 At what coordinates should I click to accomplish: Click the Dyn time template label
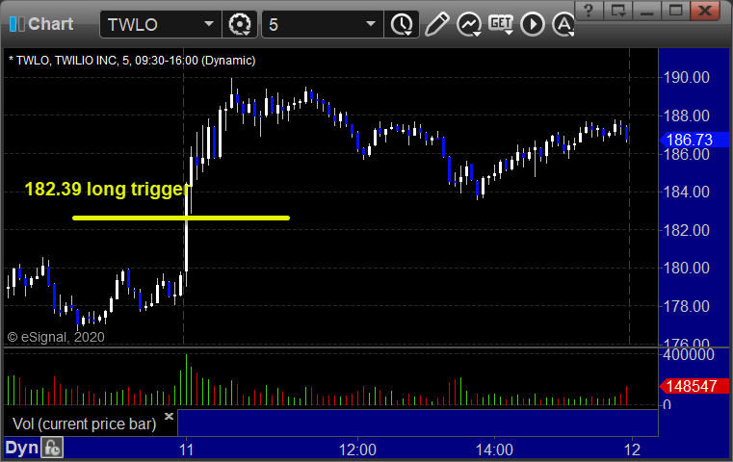pos(21,448)
